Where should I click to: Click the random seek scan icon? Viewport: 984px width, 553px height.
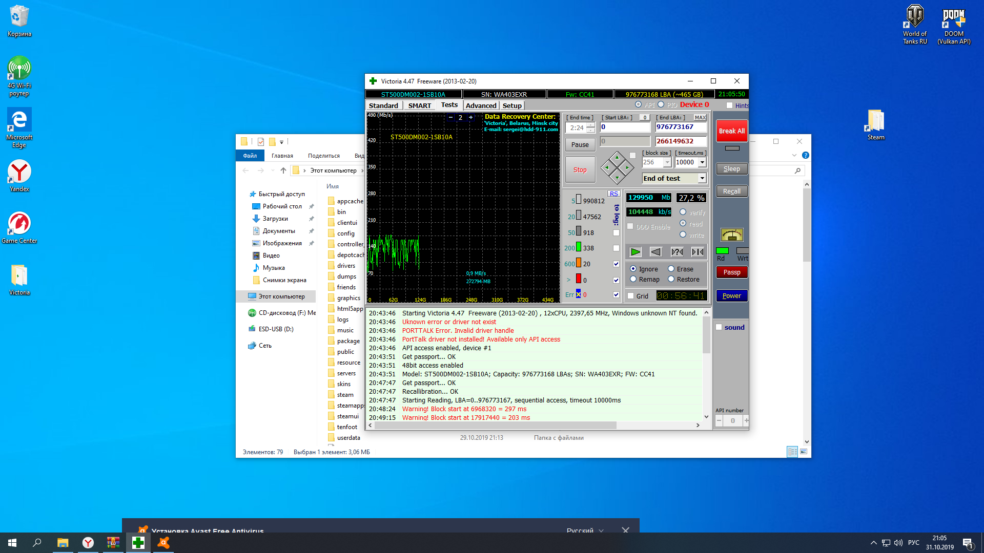click(x=677, y=252)
